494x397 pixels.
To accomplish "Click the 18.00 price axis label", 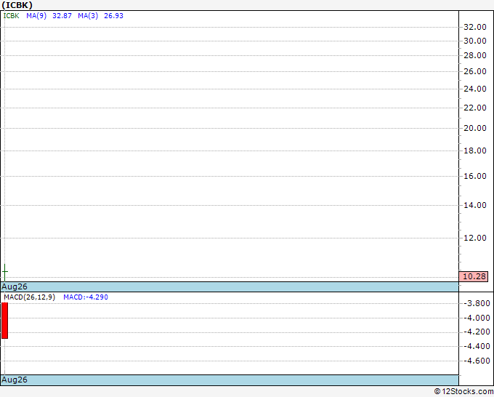I will coord(475,151).
